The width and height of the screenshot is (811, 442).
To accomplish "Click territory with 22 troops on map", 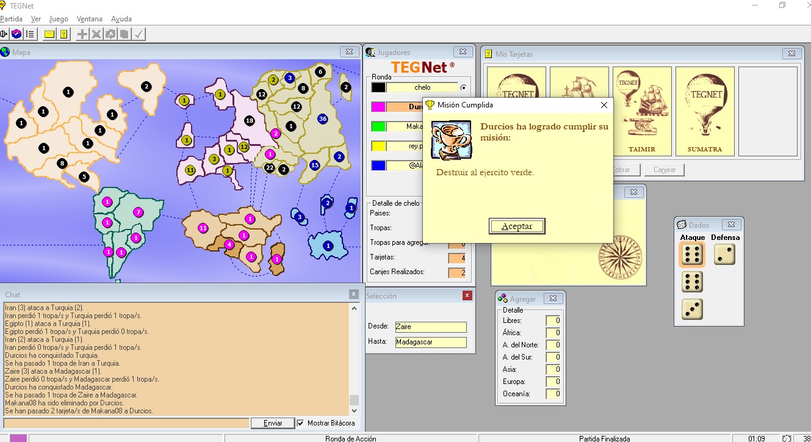I will click(x=270, y=168).
